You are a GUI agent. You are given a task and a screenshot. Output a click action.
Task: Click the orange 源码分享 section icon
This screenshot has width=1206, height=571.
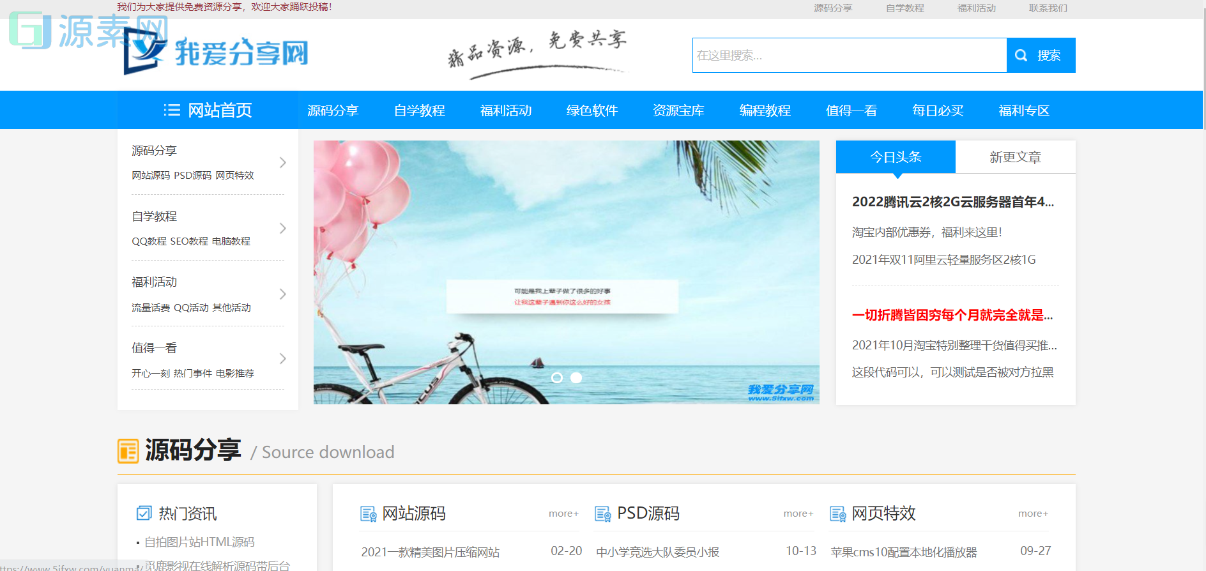(x=128, y=451)
